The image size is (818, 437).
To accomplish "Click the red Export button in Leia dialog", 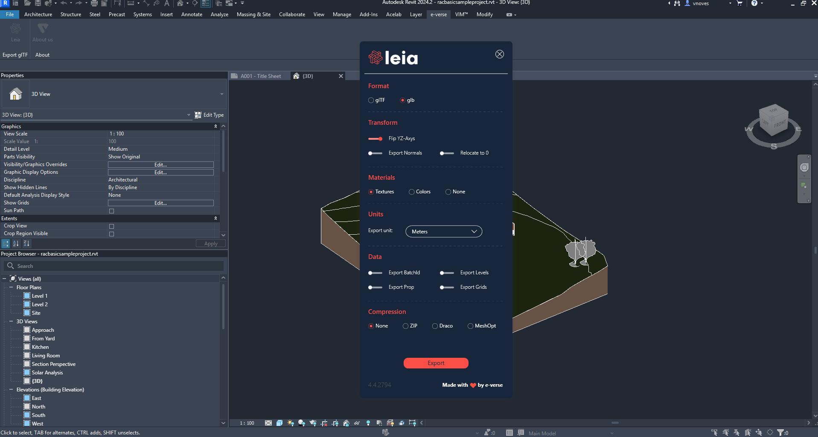I will click(436, 363).
